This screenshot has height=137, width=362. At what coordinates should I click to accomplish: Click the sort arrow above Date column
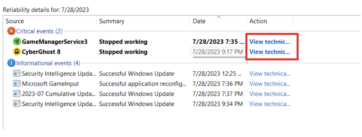tap(219, 17)
